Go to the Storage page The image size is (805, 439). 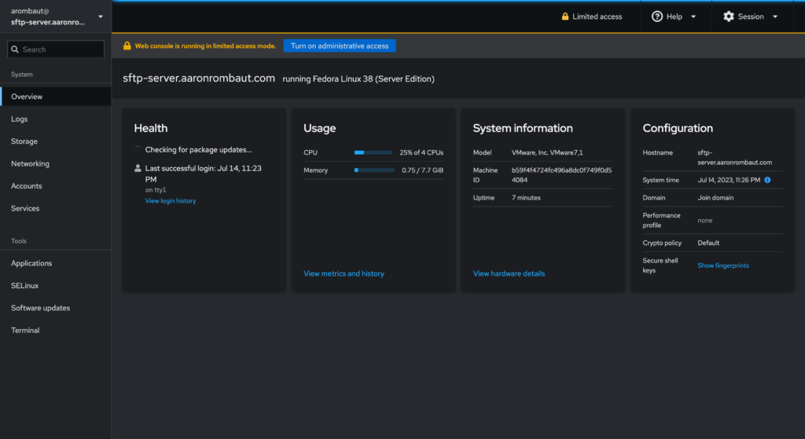[24, 141]
